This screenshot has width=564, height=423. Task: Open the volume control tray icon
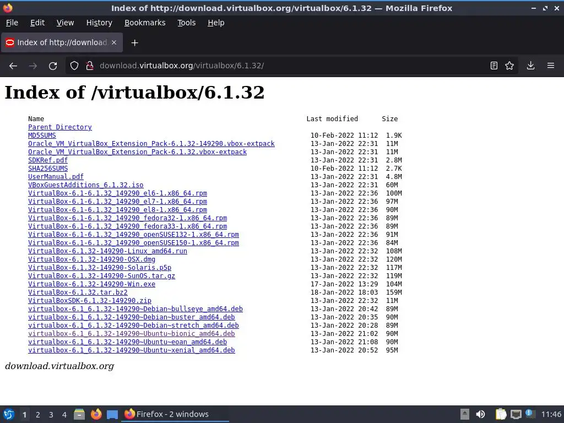click(480, 414)
